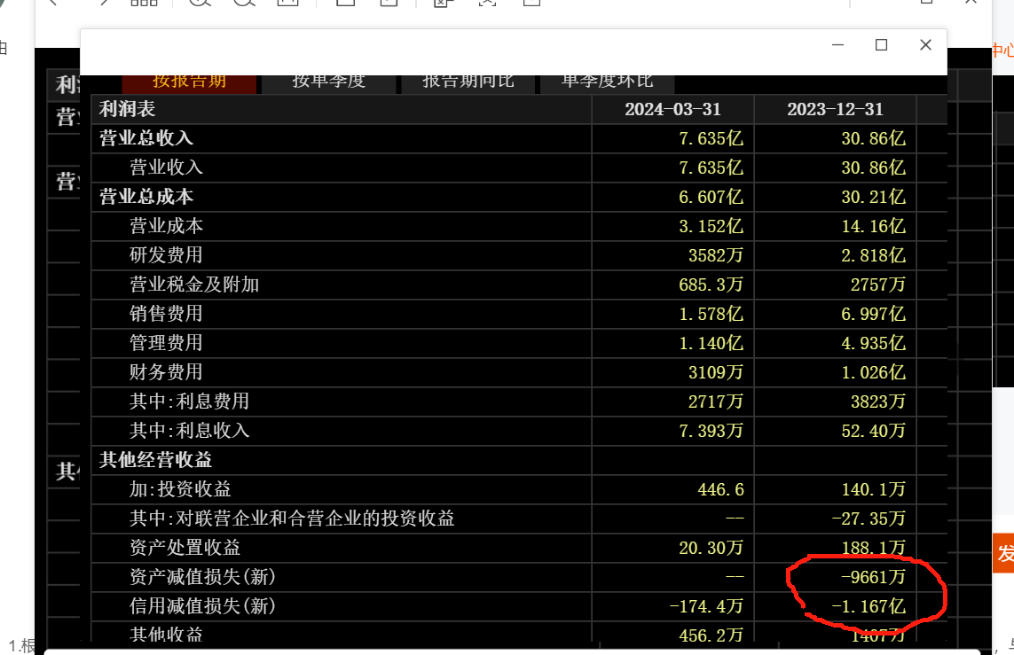The width and height of the screenshot is (1014, 655).
Task: Click the orange 中心 link at top right
Action: 1002,51
